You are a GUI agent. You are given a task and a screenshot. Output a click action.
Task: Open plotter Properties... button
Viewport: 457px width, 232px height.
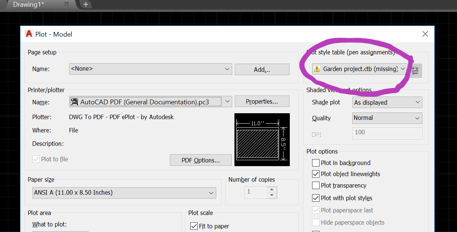coord(262,101)
